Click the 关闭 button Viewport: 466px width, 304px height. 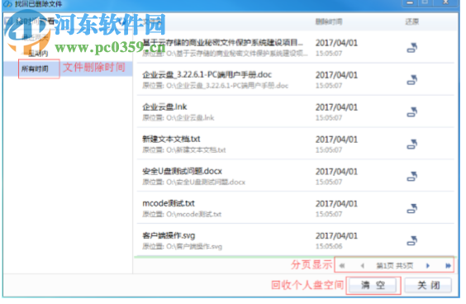coord(428,285)
